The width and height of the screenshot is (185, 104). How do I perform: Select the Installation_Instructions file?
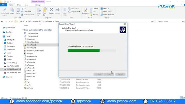pyautogui.click(x=34, y=51)
